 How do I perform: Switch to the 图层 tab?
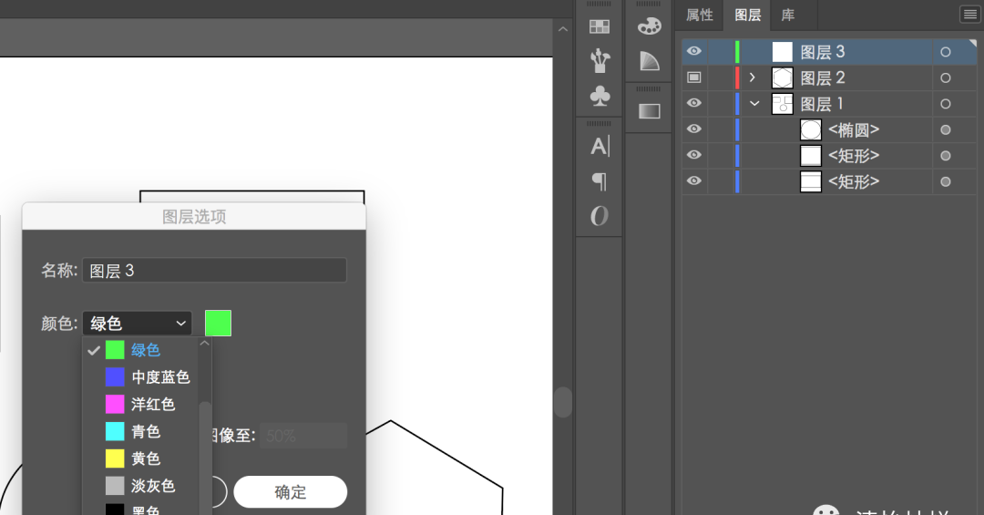pos(747,15)
